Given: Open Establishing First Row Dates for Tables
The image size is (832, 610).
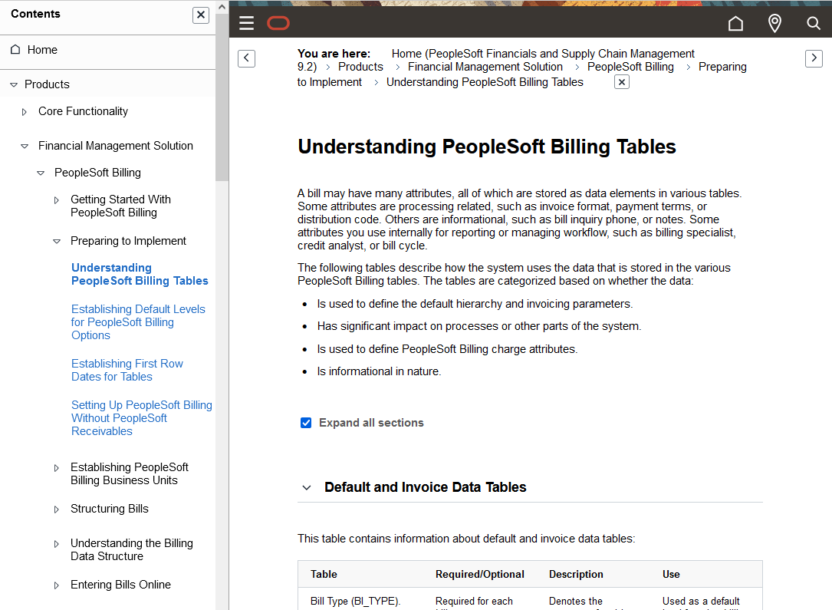Looking at the screenshot, I should 127,370.
